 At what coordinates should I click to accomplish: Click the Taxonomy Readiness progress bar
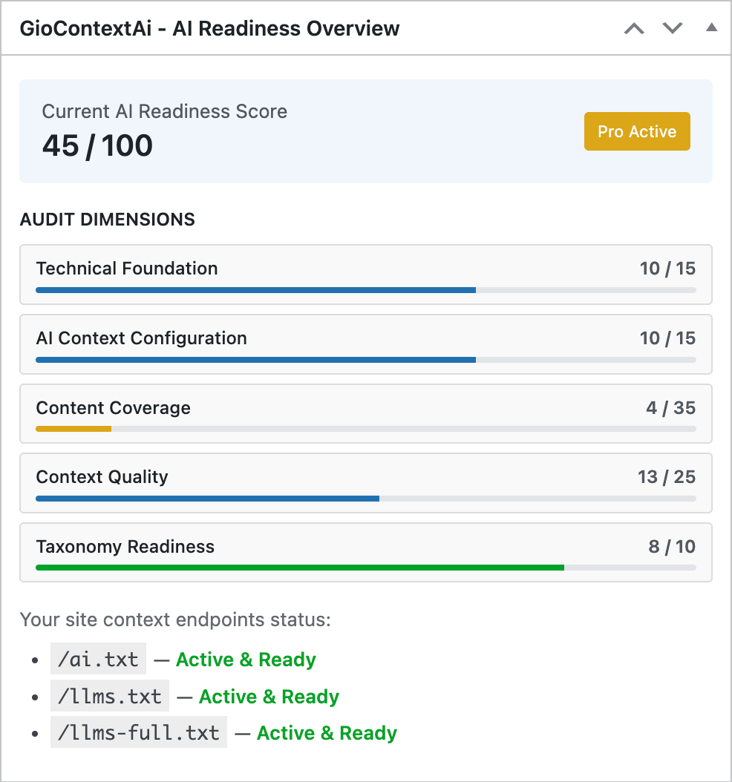(x=366, y=568)
